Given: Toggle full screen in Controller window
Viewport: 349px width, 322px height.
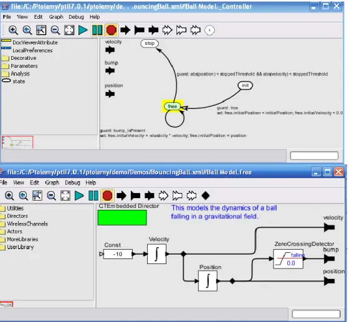Looking at the screenshot, I should coord(69,30).
